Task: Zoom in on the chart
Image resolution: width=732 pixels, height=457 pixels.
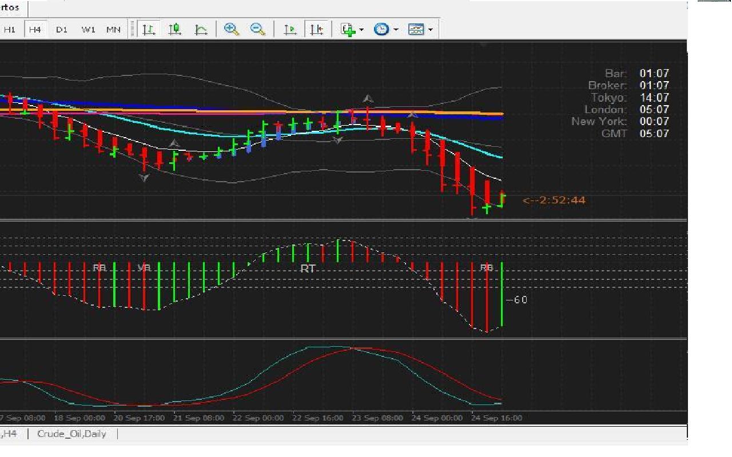Action: click(x=232, y=30)
